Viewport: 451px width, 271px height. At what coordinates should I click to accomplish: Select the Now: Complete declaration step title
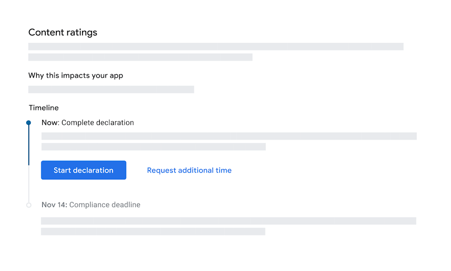click(88, 123)
